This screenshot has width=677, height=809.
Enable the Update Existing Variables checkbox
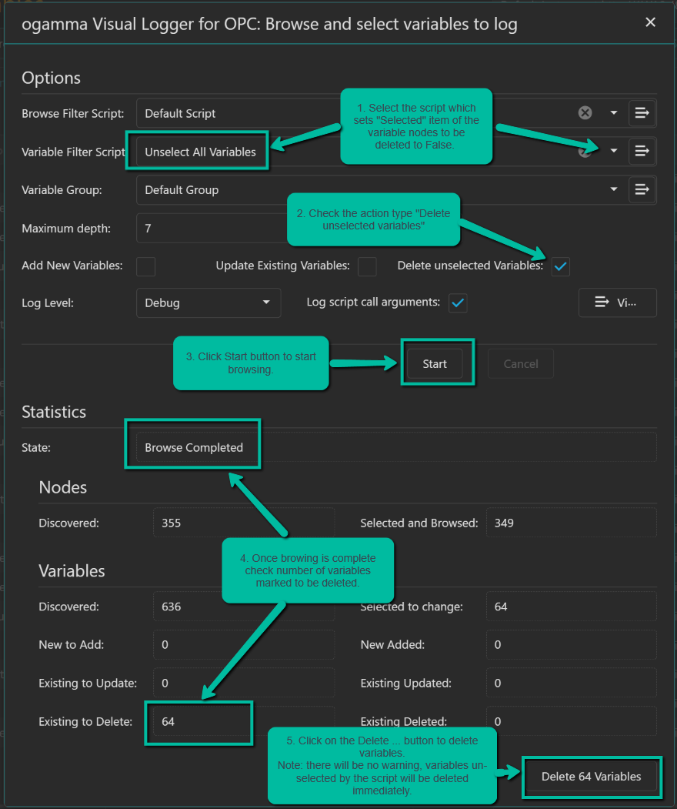367,266
